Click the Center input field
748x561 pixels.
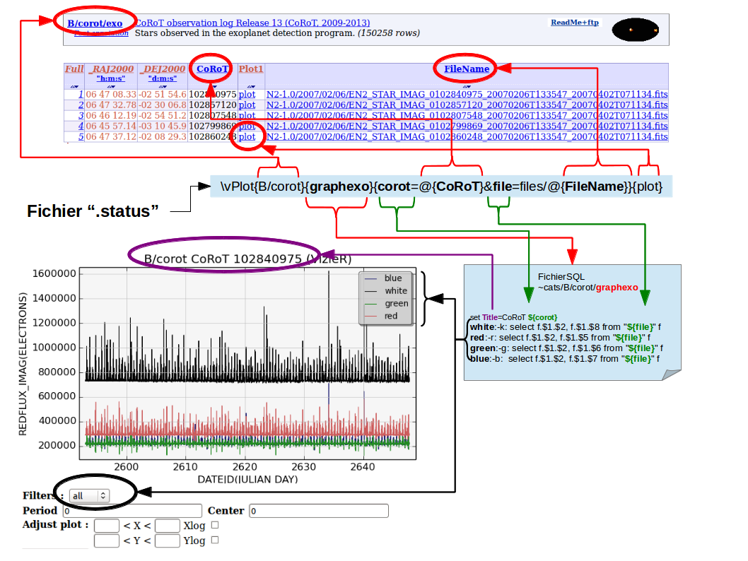point(319,511)
